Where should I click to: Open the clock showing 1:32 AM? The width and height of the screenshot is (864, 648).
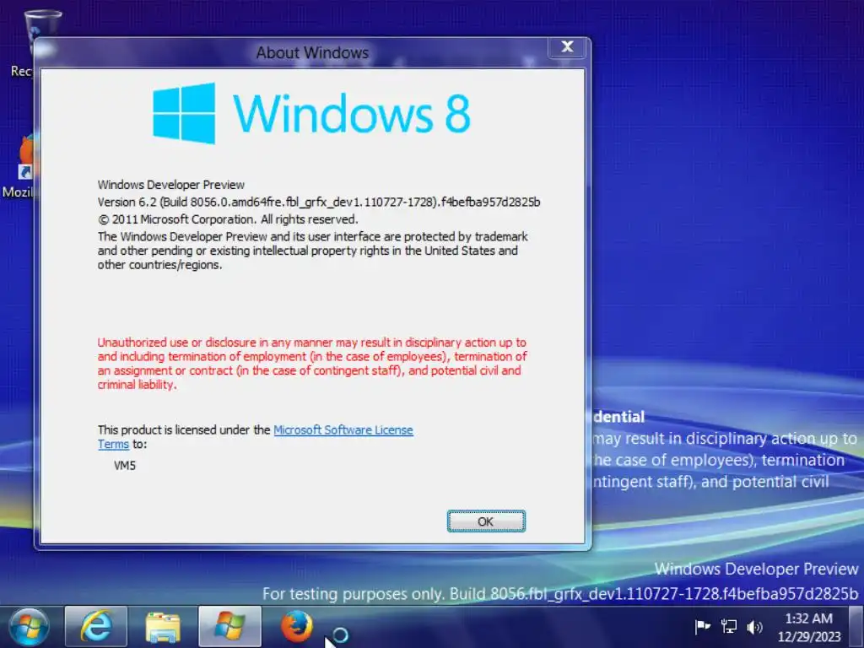click(x=809, y=628)
